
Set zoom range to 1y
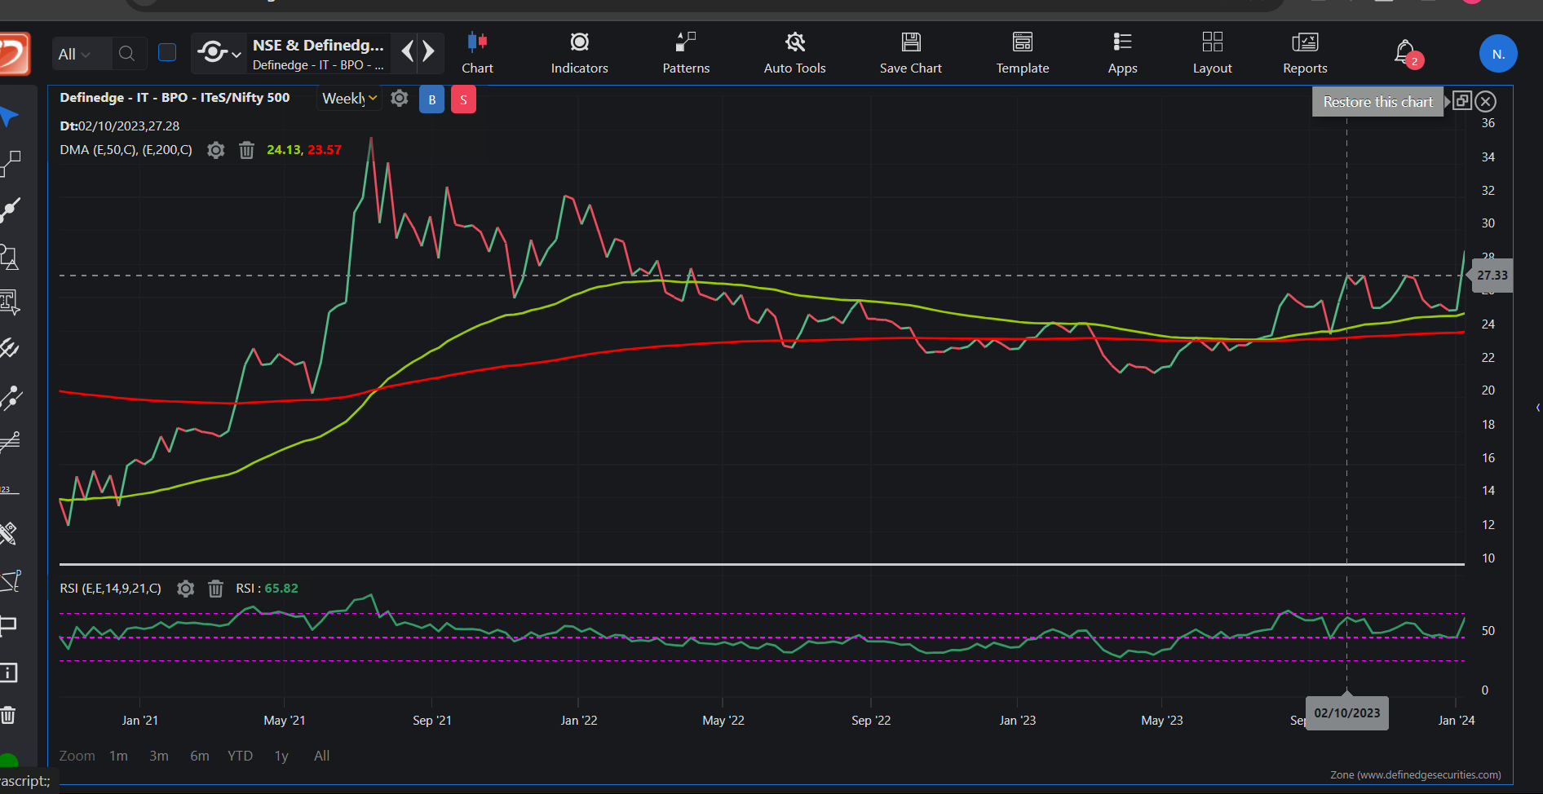pos(281,756)
